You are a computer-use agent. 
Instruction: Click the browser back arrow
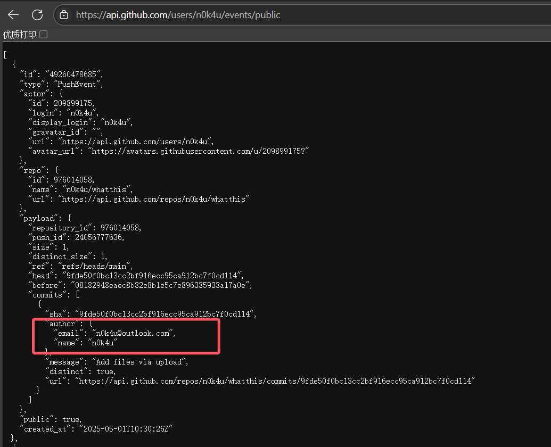[x=13, y=15]
